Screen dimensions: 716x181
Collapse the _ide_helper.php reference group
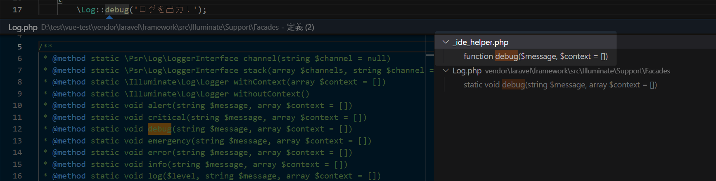pyautogui.click(x=446, y=42)
